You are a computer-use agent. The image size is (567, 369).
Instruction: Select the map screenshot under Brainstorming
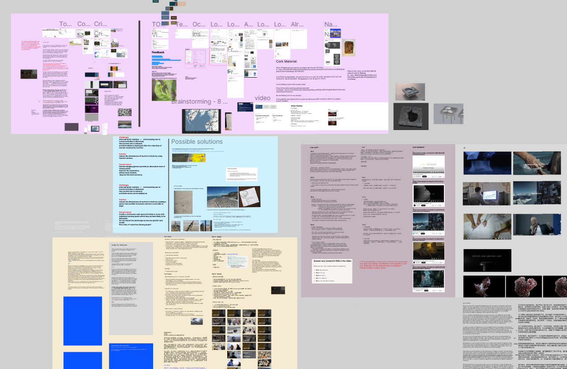tap(201, 121)
